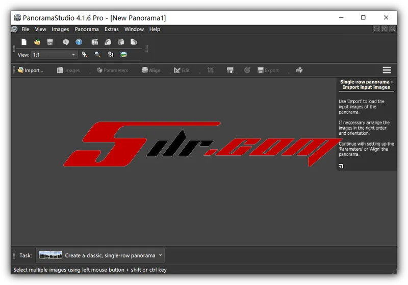408x285 pixels.
Task: Select the Crop tool icon
Action: point(210,70)
